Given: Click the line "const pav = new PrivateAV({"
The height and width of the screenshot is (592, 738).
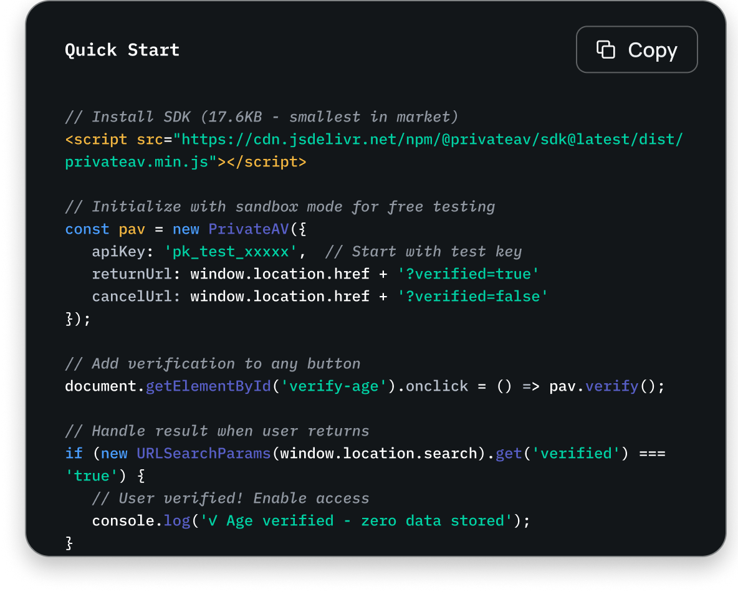Looking at the screenshot, I should click(186, 229).
